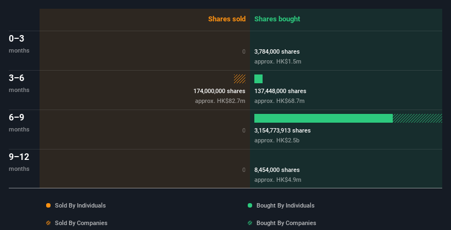Click the 0 sold value in the 6–9 months row
The width and height of the screenshot is (451, 230).
click(x=244, y=130)
